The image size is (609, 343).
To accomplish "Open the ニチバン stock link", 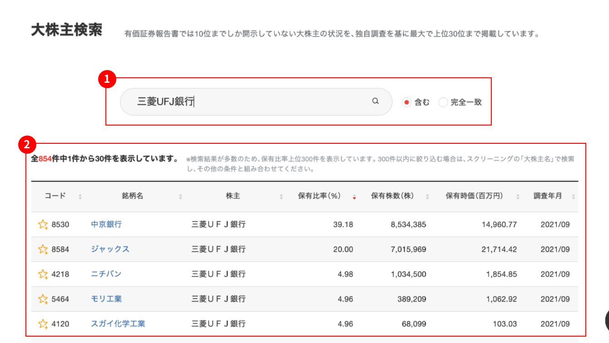I will coord(106,274).
